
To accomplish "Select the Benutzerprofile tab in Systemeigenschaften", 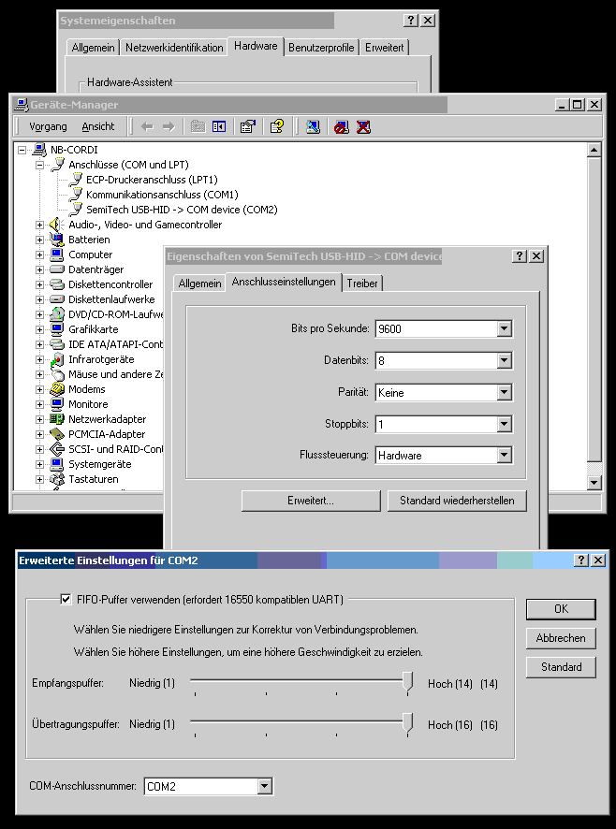I will [321, 48].
